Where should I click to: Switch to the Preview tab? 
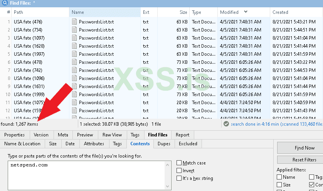coord(85,135)
